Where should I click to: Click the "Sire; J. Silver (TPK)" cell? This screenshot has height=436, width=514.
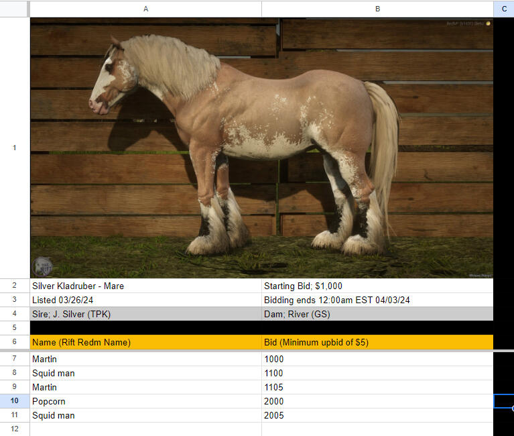[145, 314]
